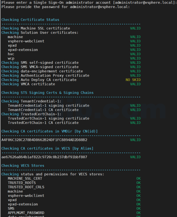
Task: Click the 'Checking Certificate Status' heading
Action: coord(30,20)
